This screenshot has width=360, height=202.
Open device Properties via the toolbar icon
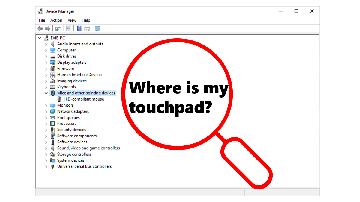point(69,28)
